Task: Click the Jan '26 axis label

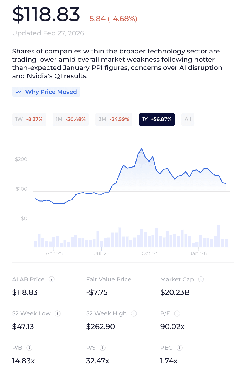Action: (198, 253)
